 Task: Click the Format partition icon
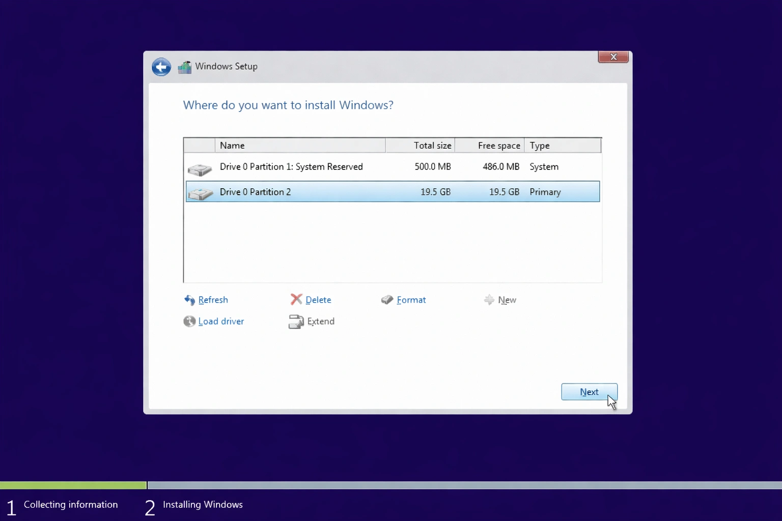pyautogui.click(x=387, y=300)
